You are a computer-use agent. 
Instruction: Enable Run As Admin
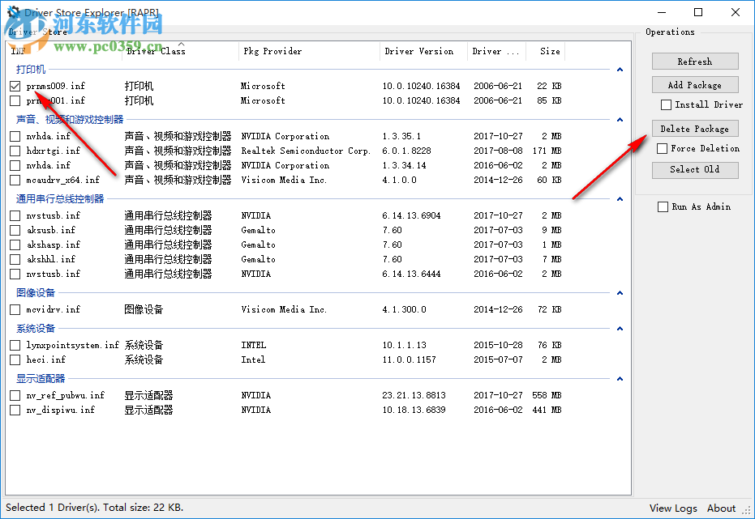click(663, 206)
